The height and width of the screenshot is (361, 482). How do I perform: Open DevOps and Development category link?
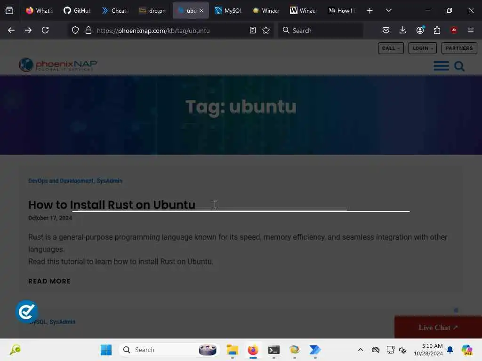(61, 181)
